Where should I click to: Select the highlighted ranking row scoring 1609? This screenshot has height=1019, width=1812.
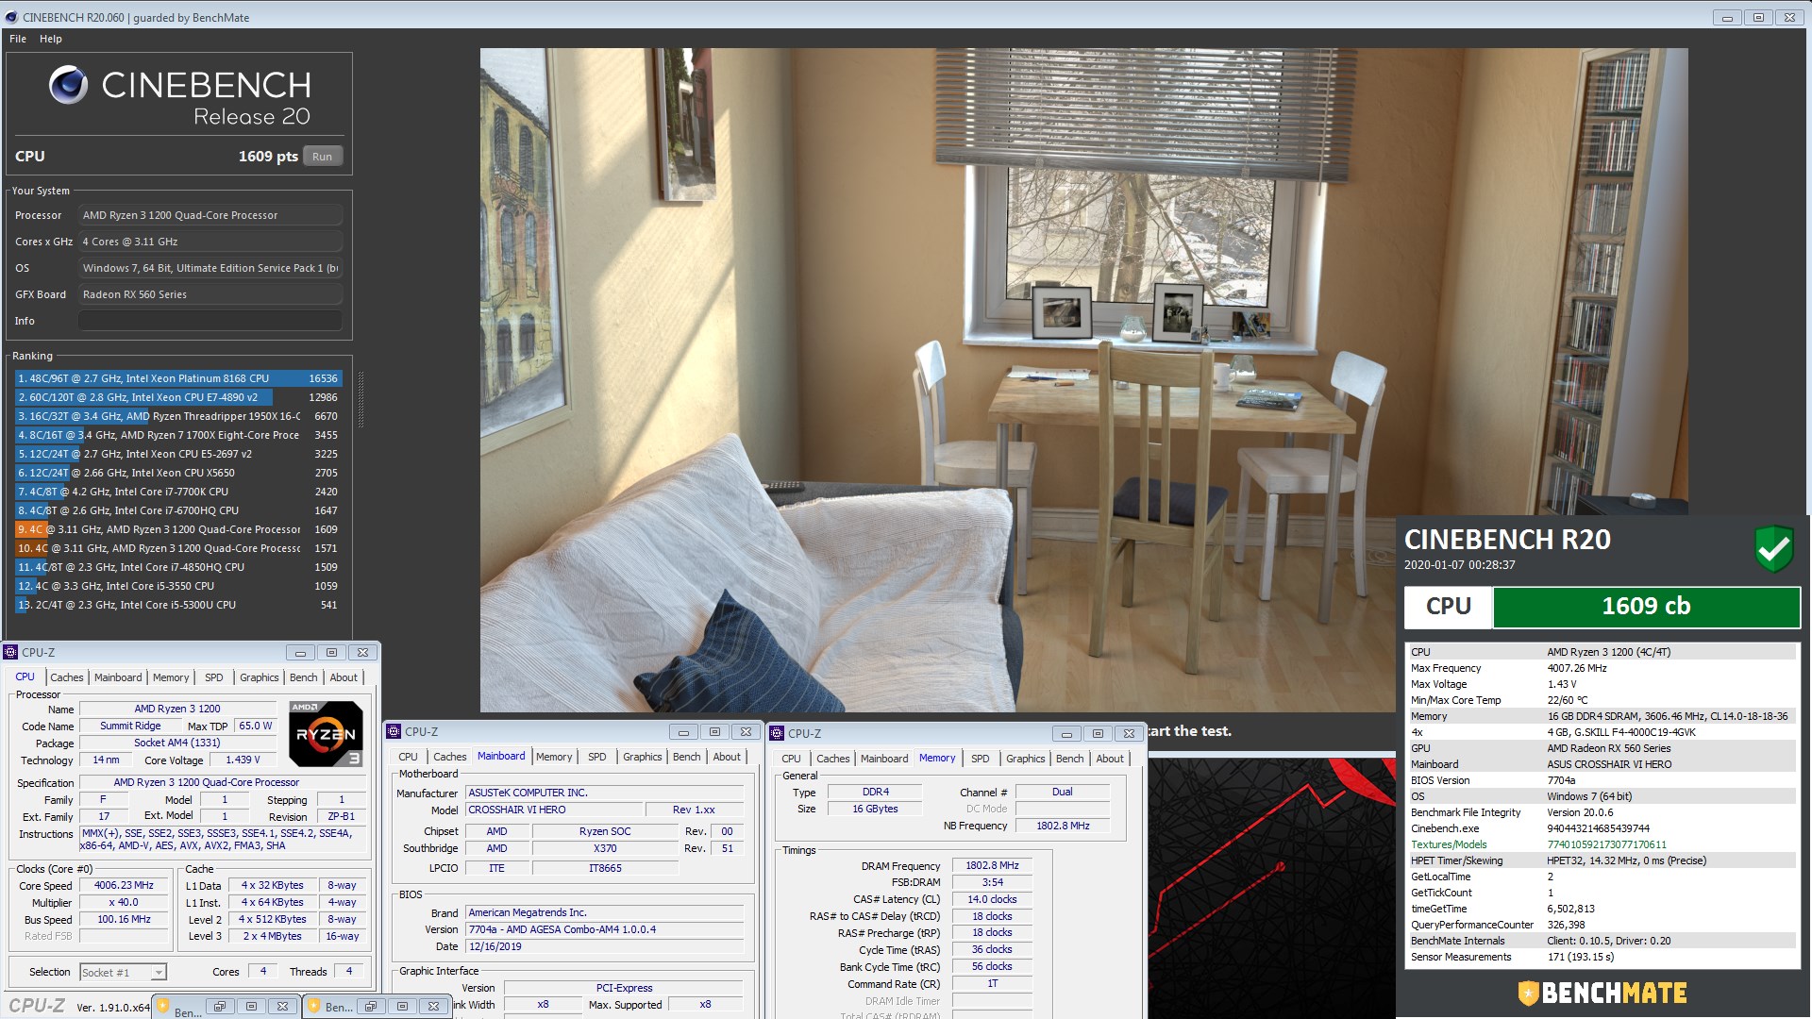click(178, 529)
